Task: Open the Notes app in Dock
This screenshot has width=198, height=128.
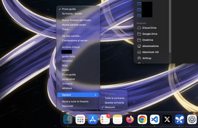Action: click(x=118, y=119)
